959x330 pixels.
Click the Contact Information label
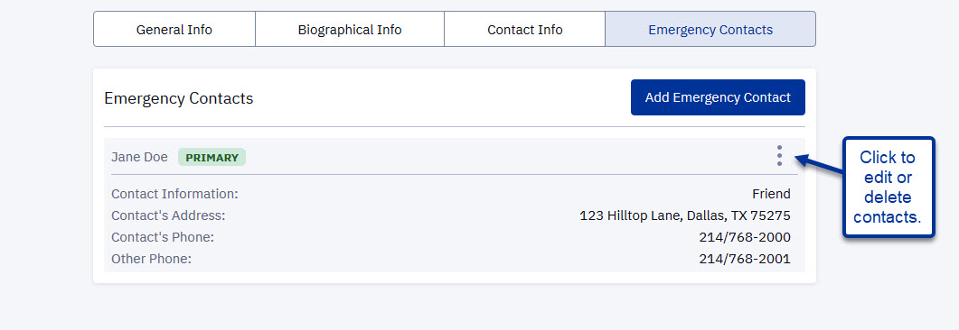pyautogui.click(x=175, y=194)
